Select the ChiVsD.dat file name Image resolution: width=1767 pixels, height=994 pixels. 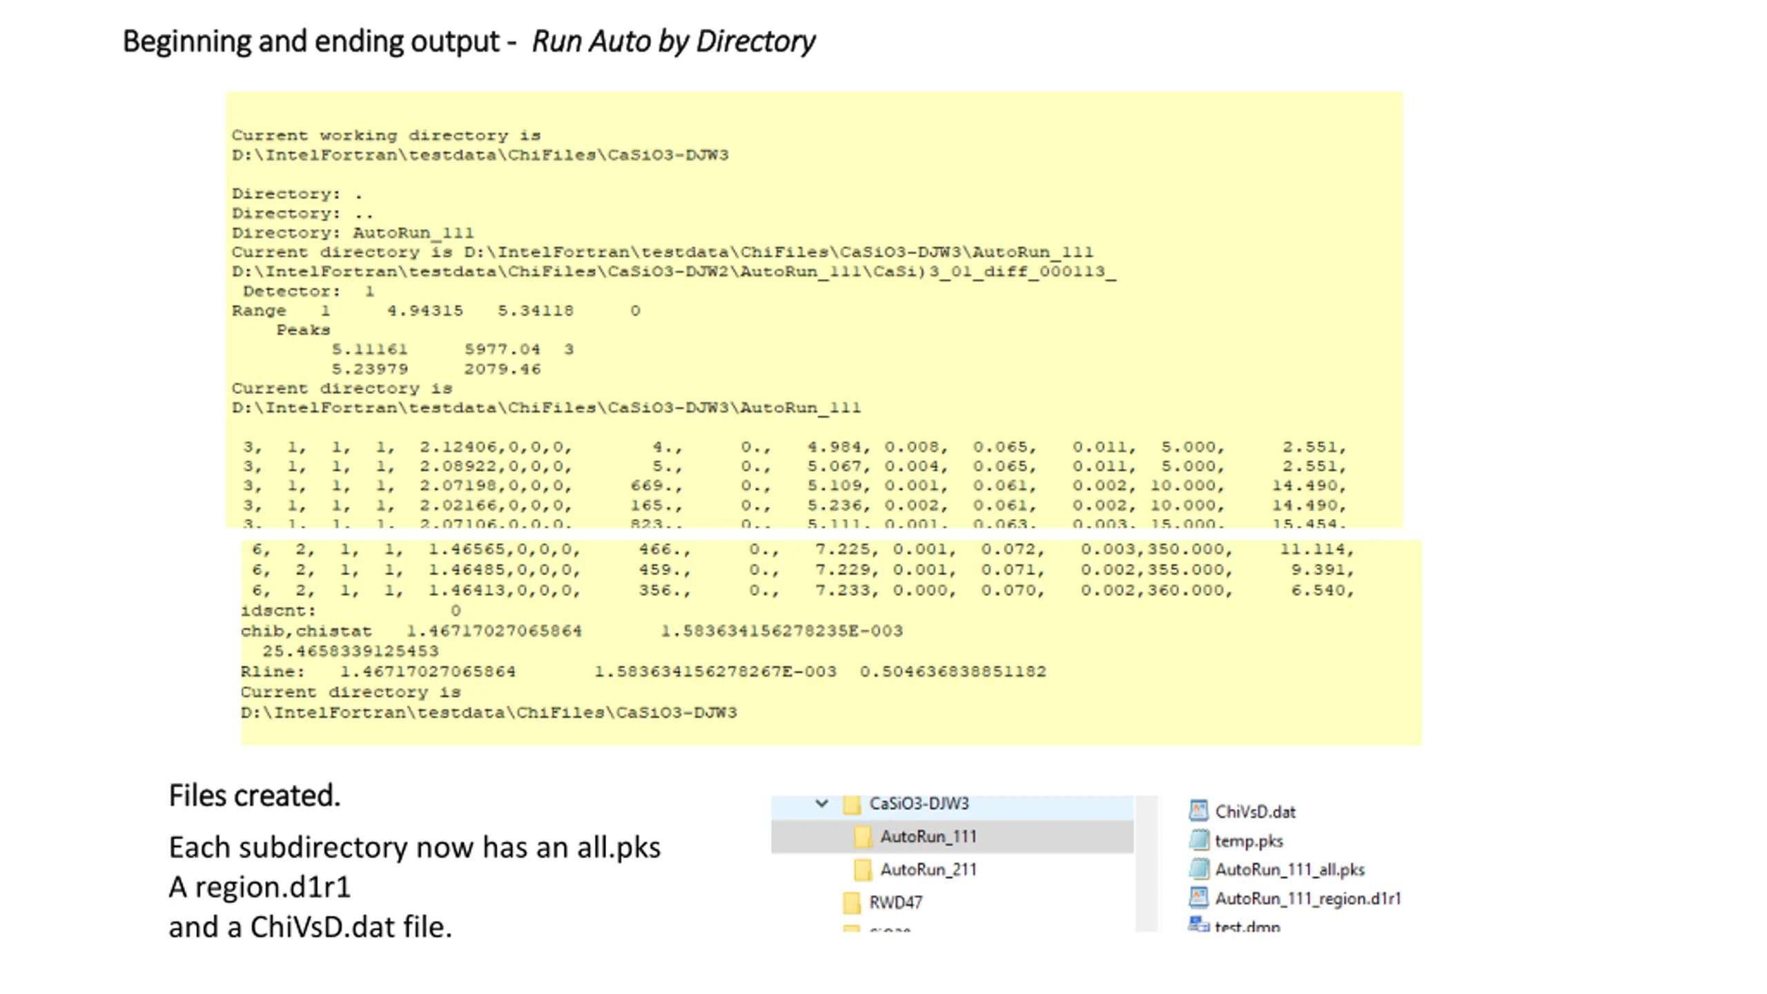click(1256, 812)
